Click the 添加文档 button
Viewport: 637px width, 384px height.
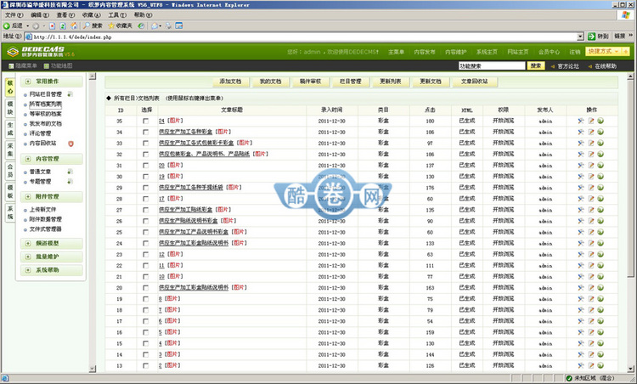[230, 82]
